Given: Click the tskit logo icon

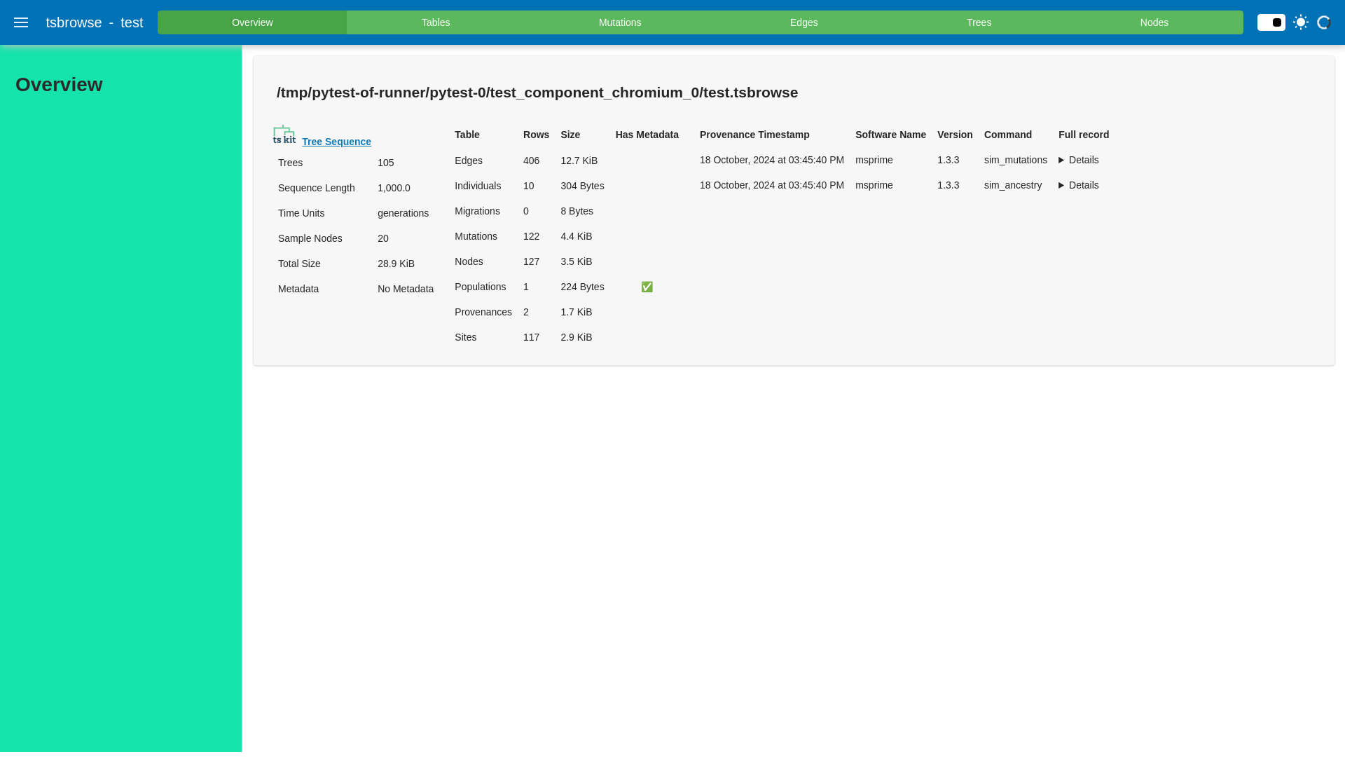Looking at the screenshot, I should coord(284,135).
